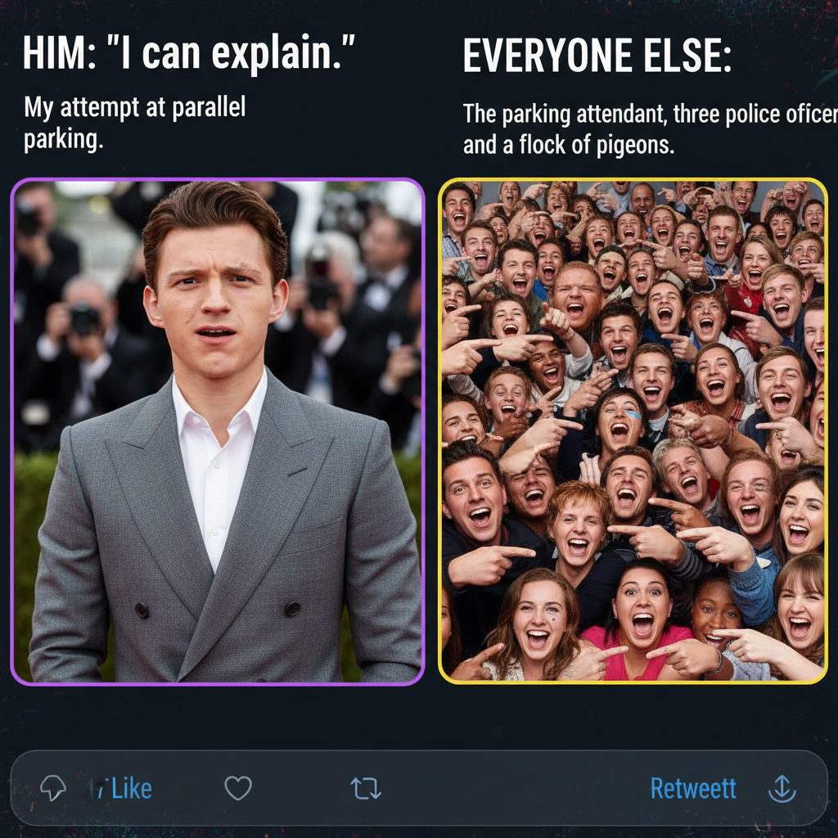
Task: Click the purple border of left photo
Action: tap(12, 431)
